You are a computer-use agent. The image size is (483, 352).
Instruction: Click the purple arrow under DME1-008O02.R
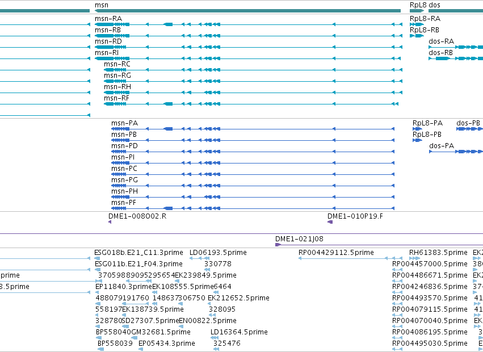coord(110,222)
